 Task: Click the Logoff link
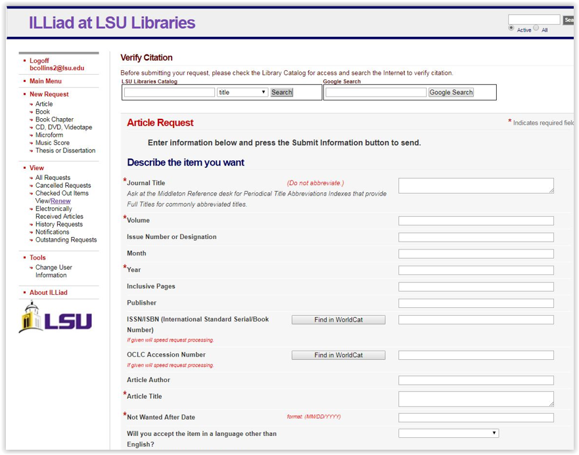click(39, 60)
